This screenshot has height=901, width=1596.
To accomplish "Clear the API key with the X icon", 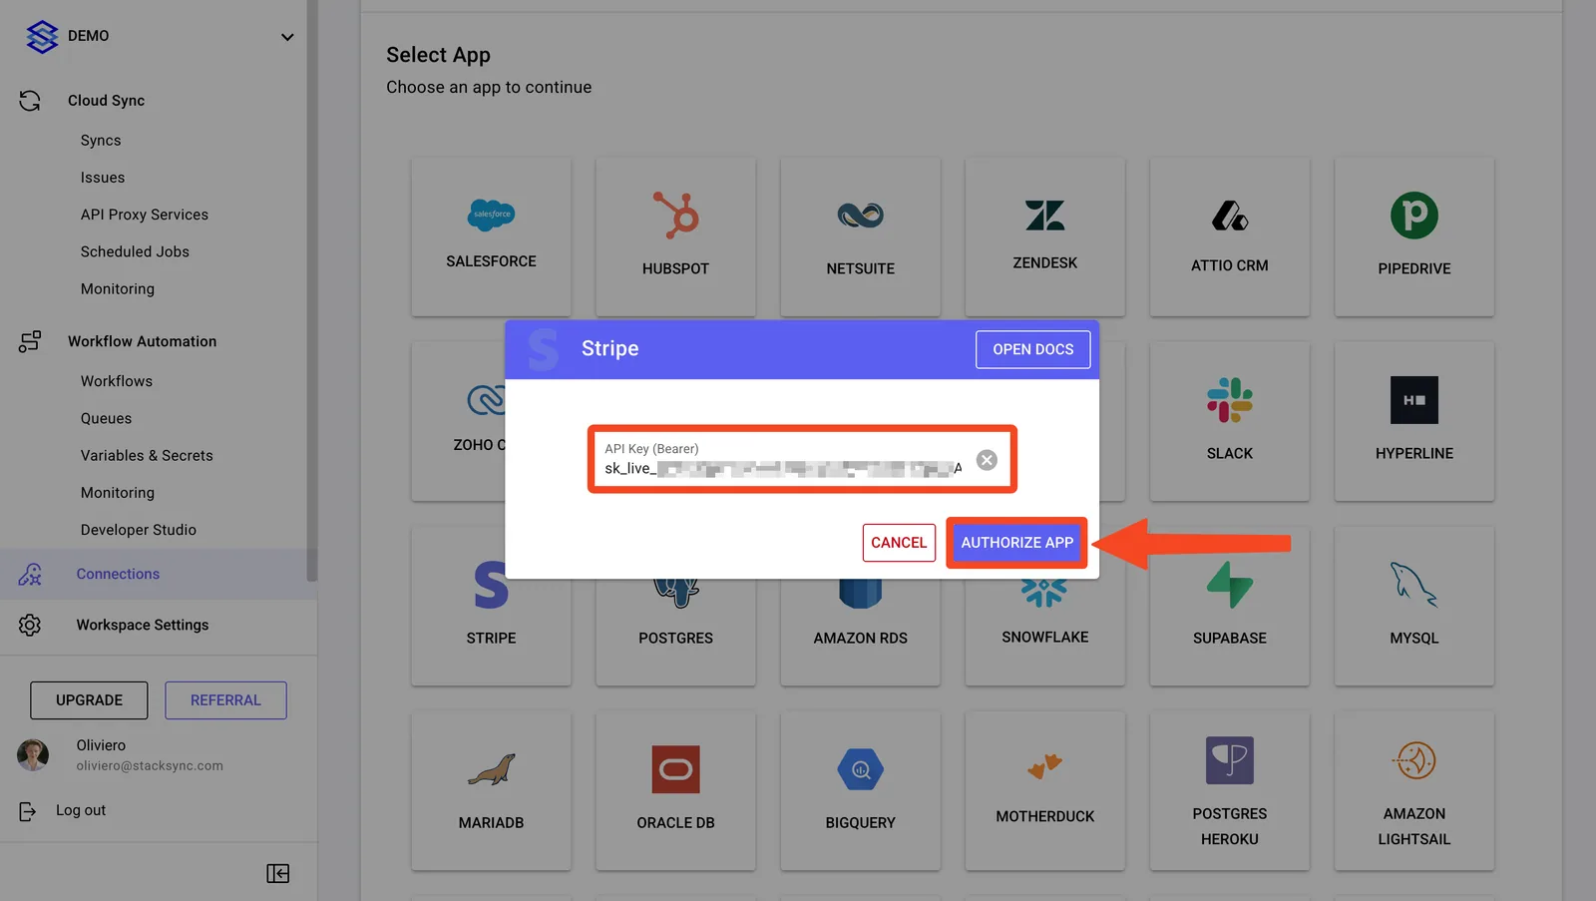I will [987, 460].
